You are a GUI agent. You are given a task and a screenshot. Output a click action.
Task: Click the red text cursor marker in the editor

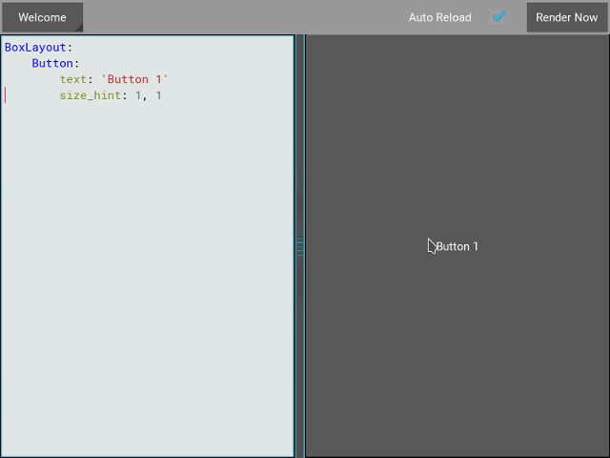point(6,95)
